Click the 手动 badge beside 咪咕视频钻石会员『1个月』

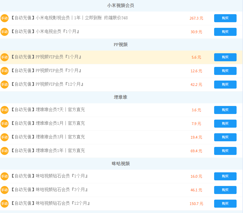(x=4, y=176)
